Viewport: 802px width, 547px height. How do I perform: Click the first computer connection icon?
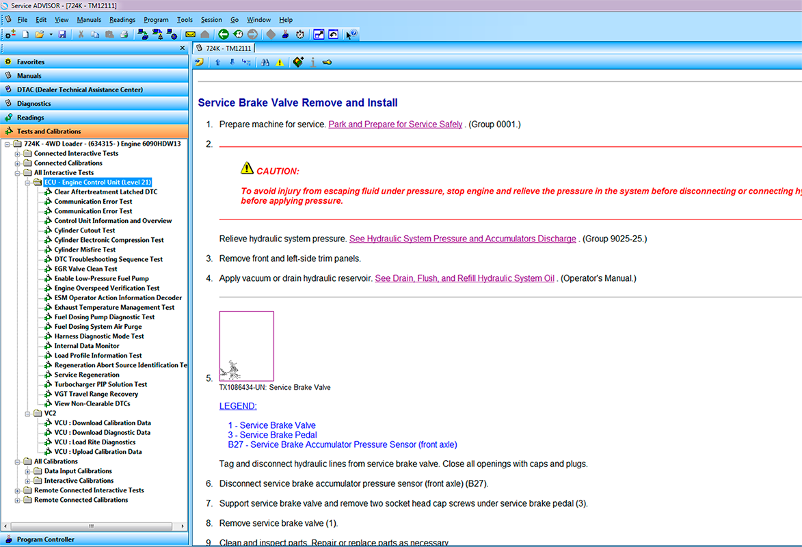[143, 34]
